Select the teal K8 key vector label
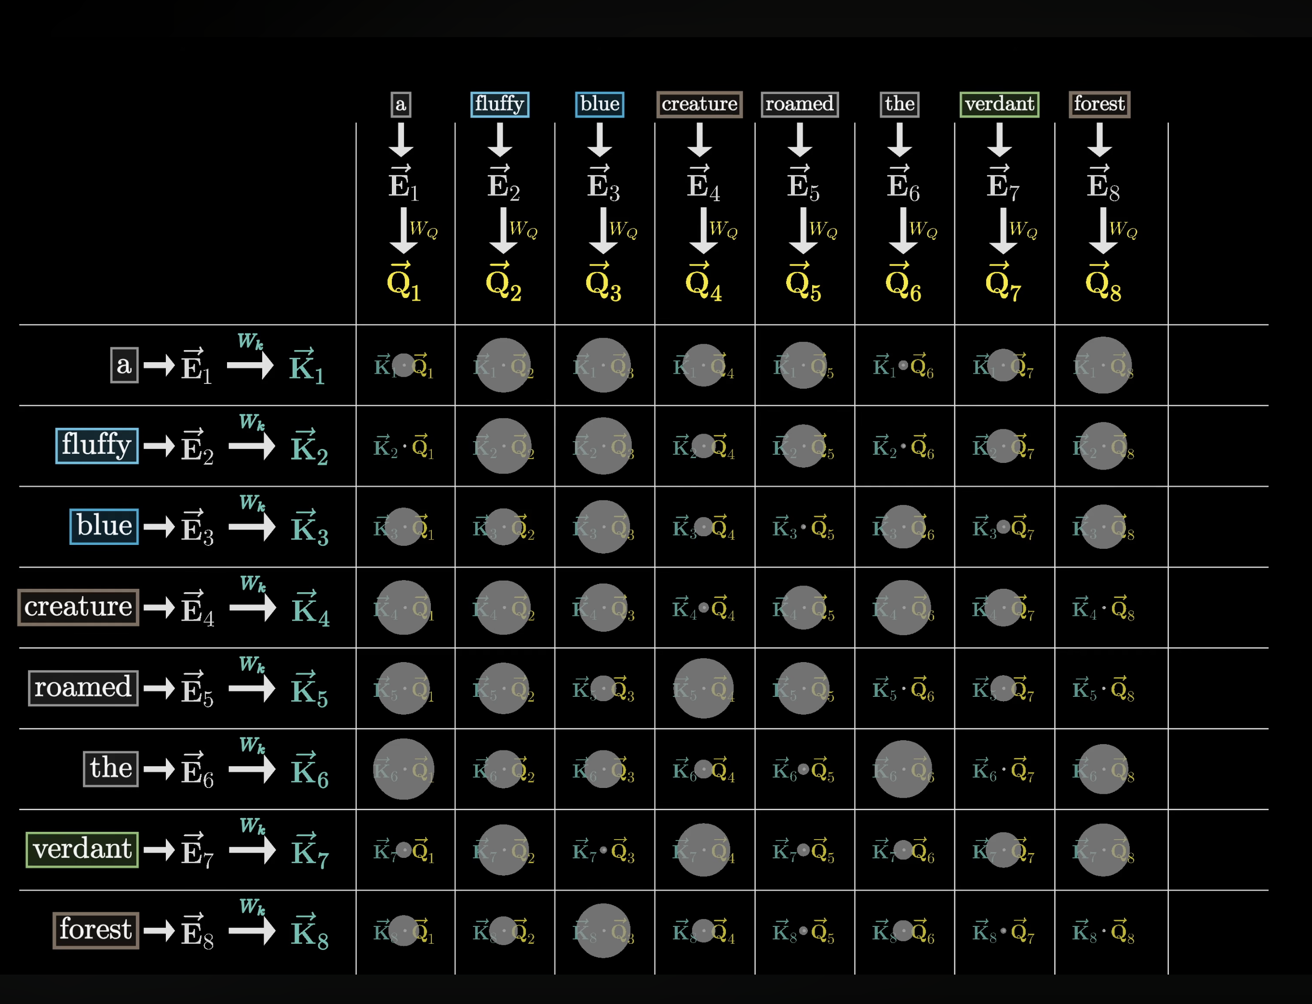Viewport: 1312px width, 1004px height. click(309, 932)
